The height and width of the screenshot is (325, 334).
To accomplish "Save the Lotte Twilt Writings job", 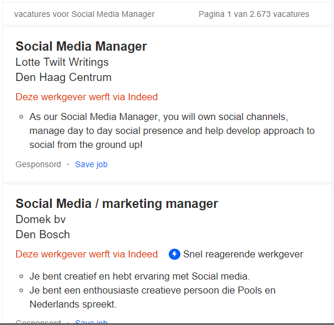I will coord(91,164).
